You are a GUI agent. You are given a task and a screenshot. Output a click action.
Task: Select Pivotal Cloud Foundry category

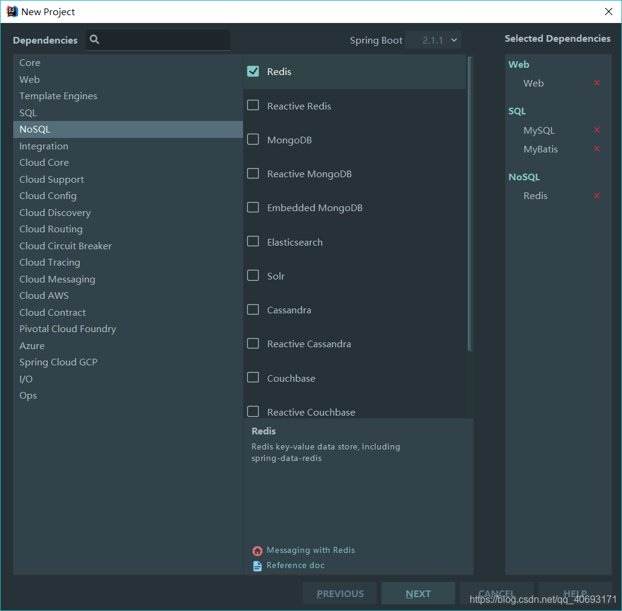pos(128,328)
